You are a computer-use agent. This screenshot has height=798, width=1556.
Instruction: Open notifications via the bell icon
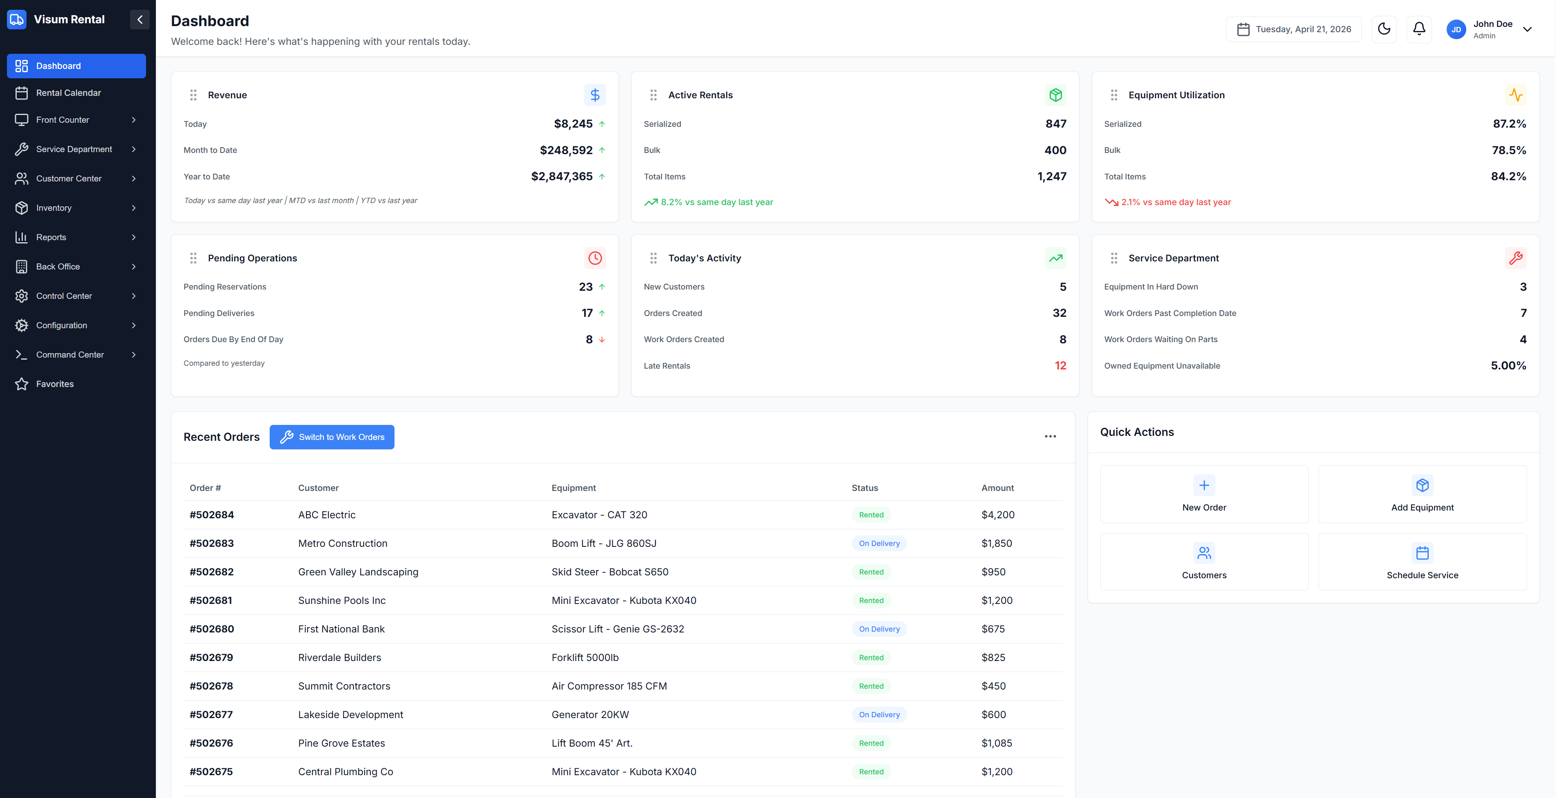click(x=1419, y=29)
